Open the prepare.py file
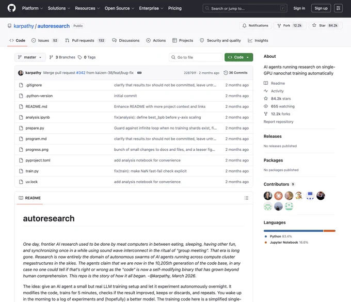 35,128
